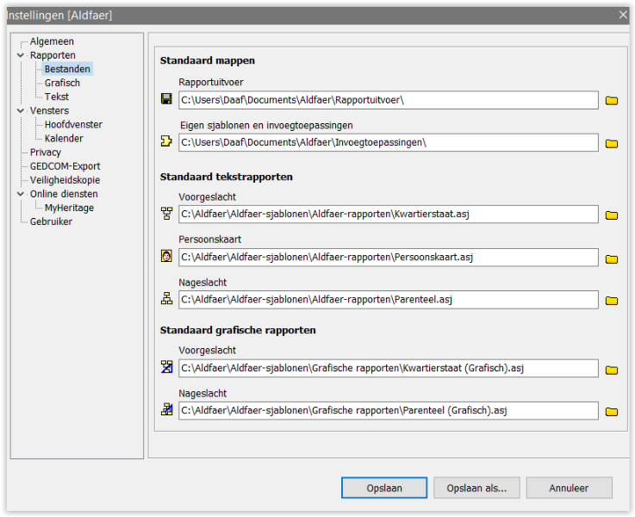
Task: Open the GEDCOM-Export settings
Action: pos(65,166)
